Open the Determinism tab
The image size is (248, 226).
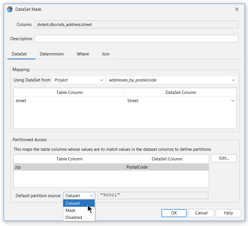52,54
